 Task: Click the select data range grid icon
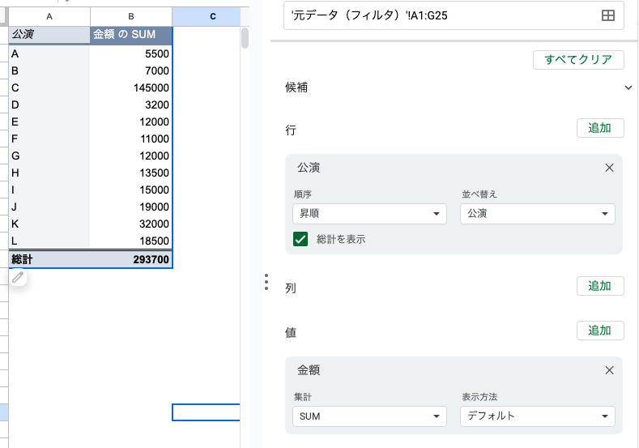click(607, 15)
